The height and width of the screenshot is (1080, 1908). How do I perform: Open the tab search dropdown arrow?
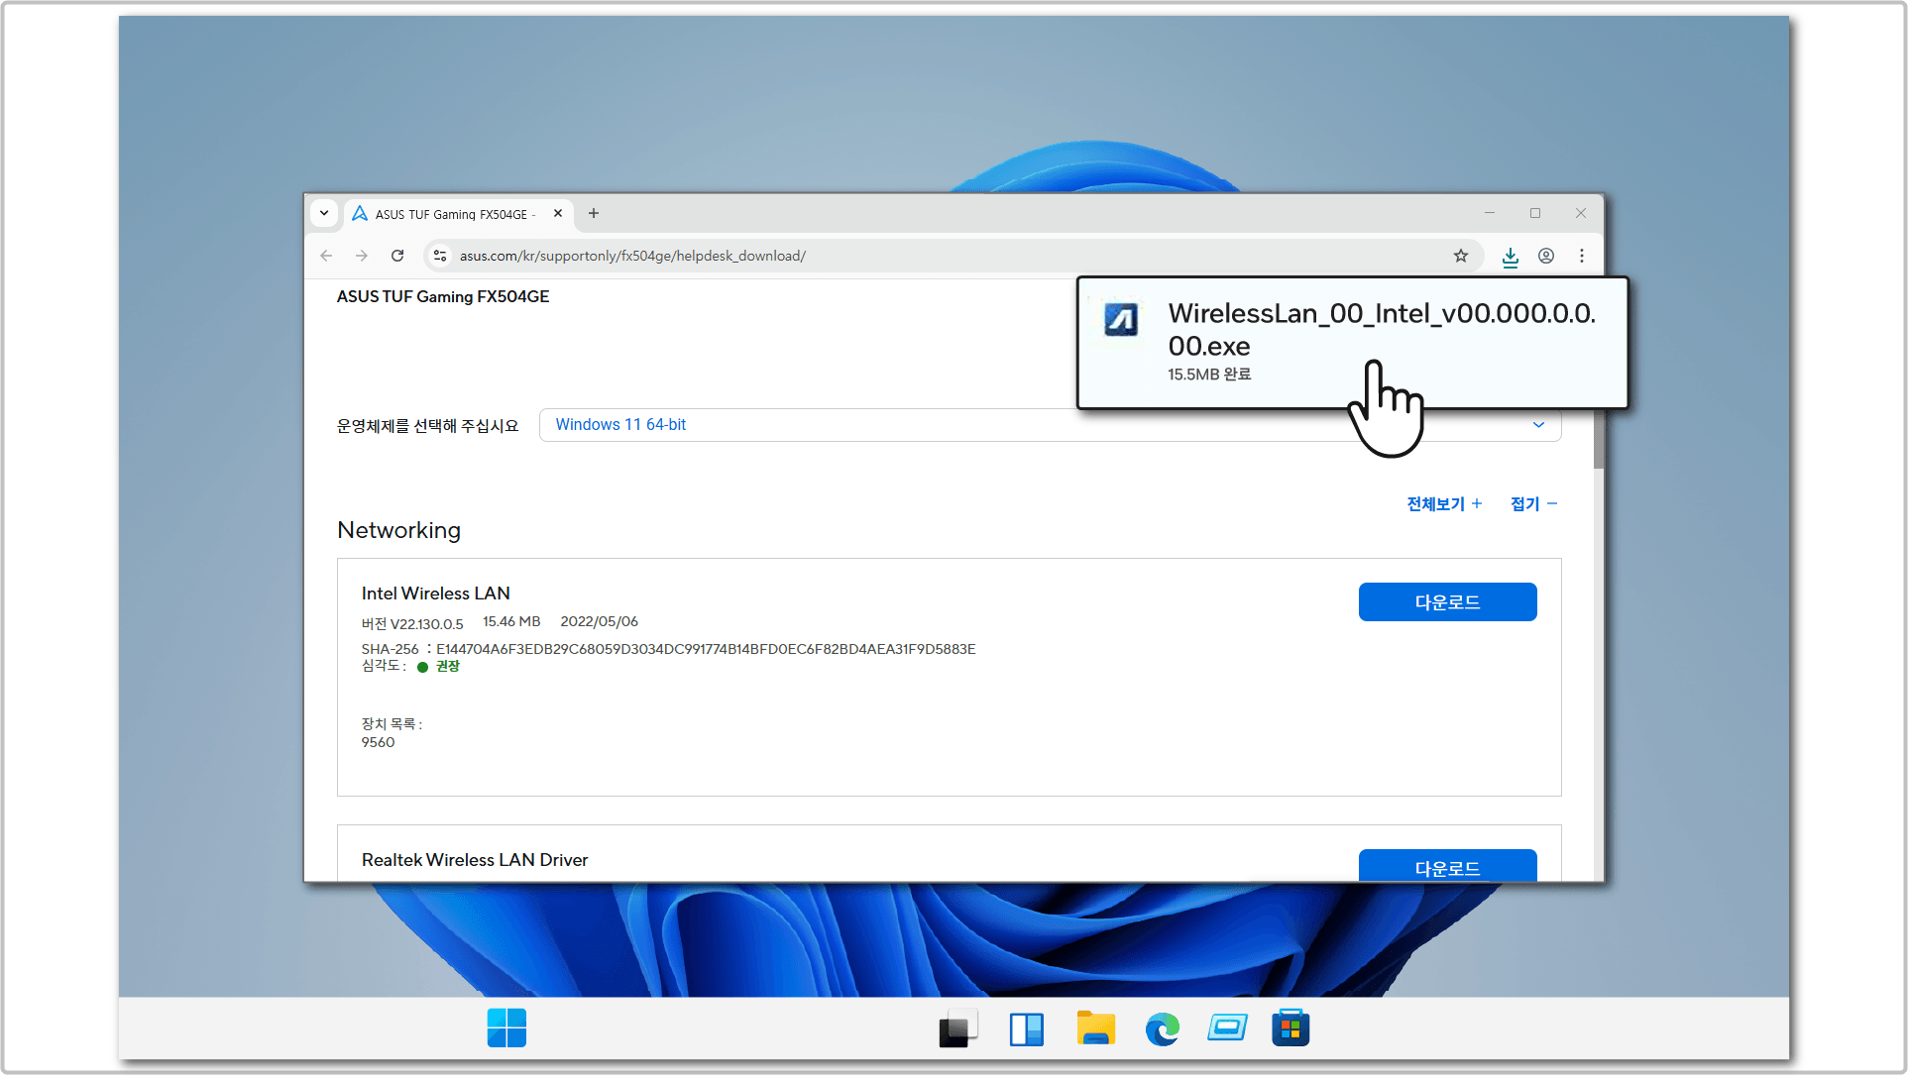tap(324, 213)
